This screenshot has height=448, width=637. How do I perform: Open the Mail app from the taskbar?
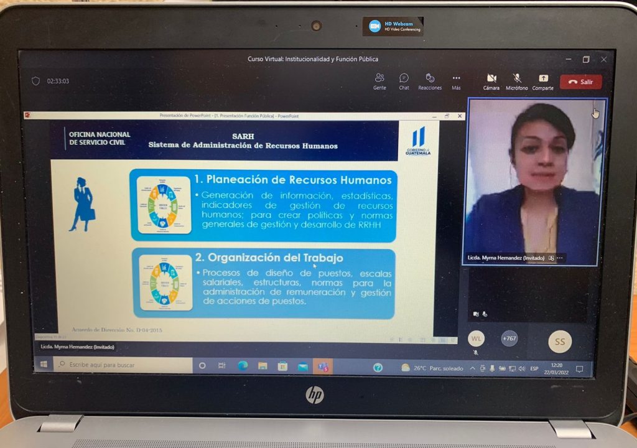click(303, 367)
